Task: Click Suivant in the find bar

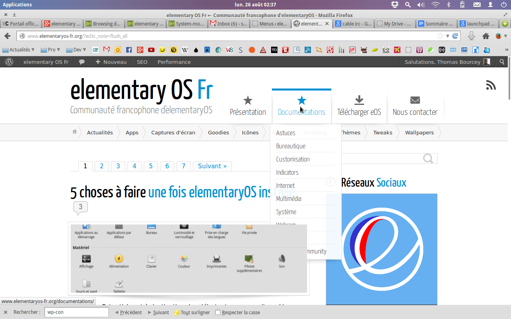Action: (158, 312)
